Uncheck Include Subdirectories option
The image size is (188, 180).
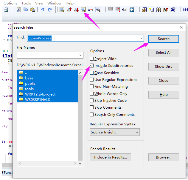[x=91, y=66]
